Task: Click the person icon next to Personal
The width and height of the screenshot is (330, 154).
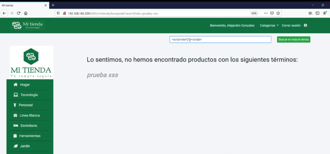Action: (x=15, y=105)
